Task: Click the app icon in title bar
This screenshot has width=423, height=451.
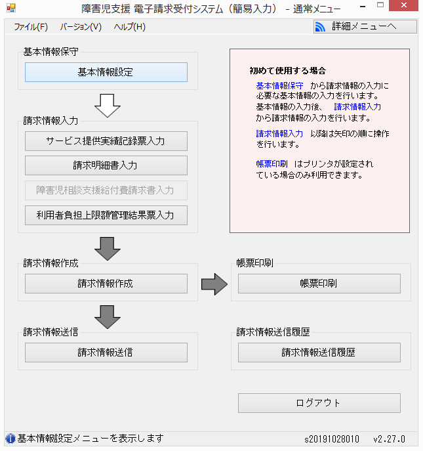Action: [x=11, y=8]
